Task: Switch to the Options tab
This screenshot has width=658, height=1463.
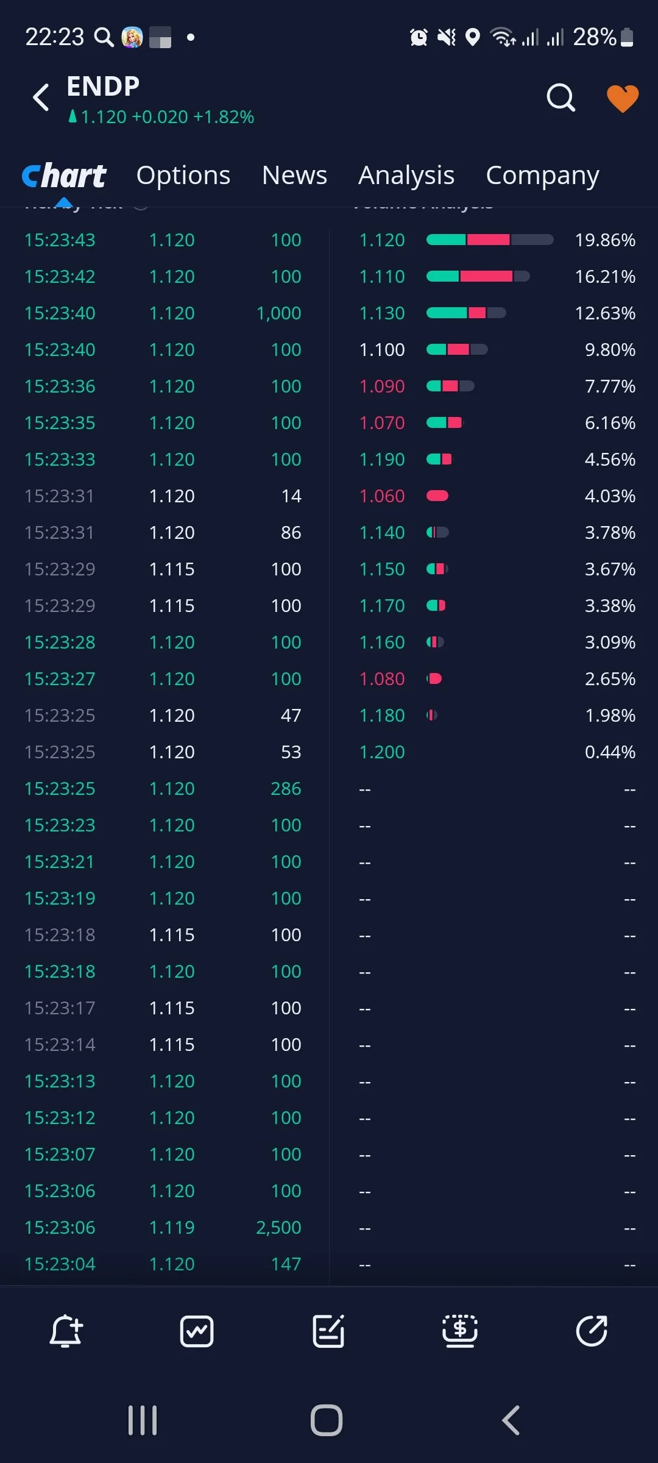Action: (183, 176)
